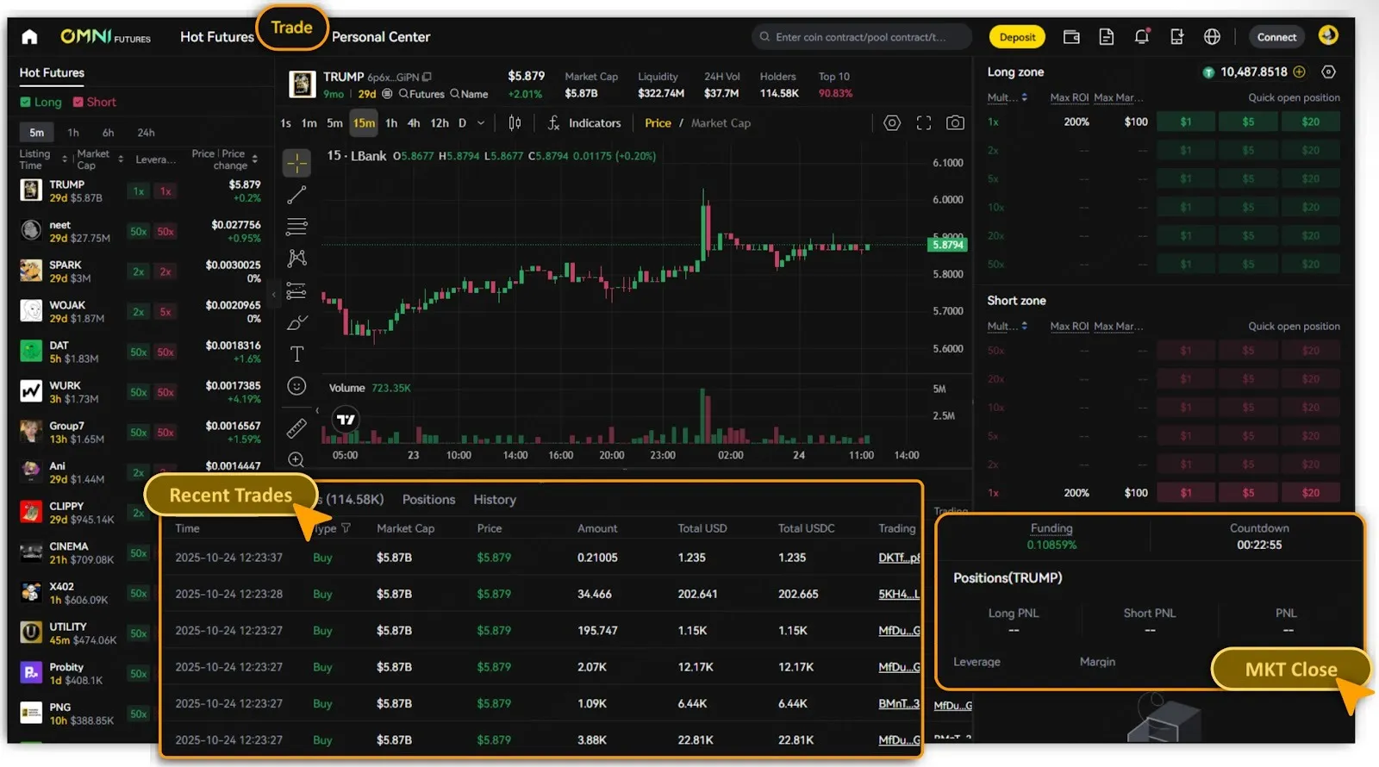Switch to the History tab
Viewport: 1379px width, 767px height.
tap(495, 500)
